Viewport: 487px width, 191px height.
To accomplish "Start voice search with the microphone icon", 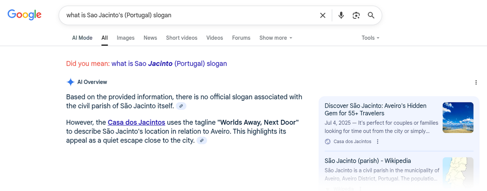I will [x=341, y=15].
